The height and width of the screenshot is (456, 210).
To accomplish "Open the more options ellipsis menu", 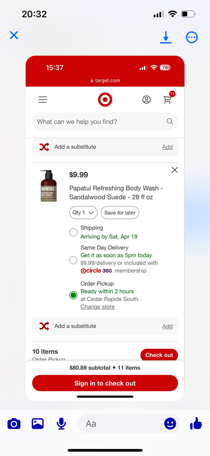I will pos(192,37).
